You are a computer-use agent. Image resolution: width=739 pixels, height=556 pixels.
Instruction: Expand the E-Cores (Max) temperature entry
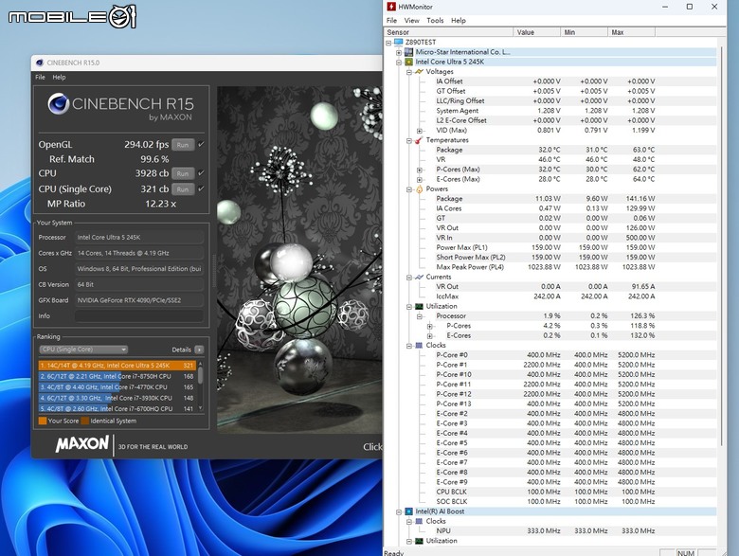420,180
